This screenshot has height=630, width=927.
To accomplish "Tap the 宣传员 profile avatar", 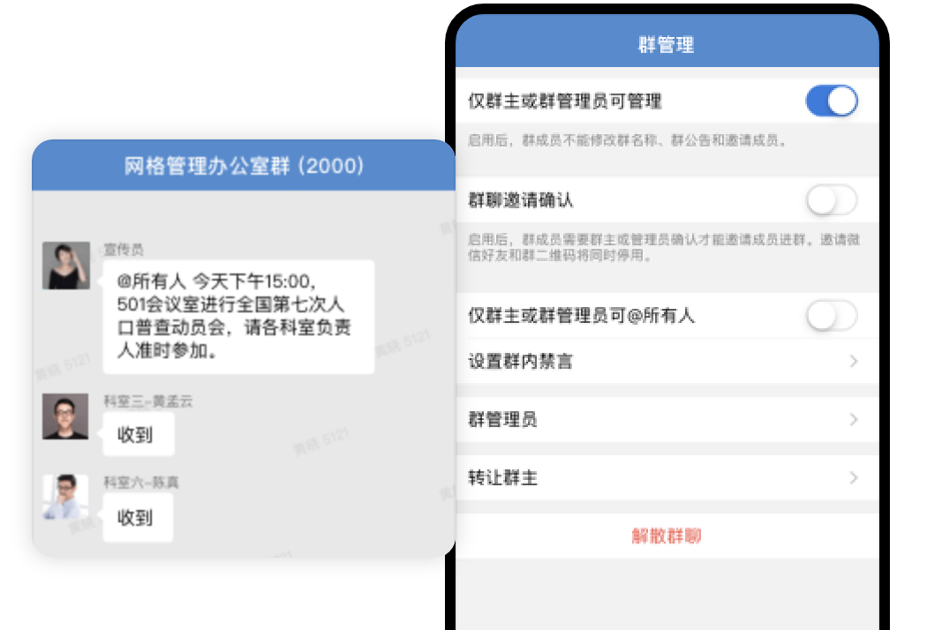I will point(65,266).
